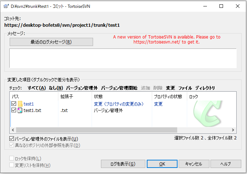Screen dimensions: 247x174
Task: Click in the commit message text box
Action: [123, 58]
